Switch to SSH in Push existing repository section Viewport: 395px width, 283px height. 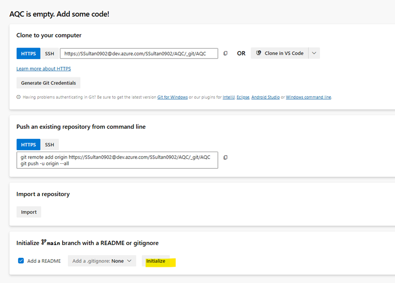click(50, 145)
